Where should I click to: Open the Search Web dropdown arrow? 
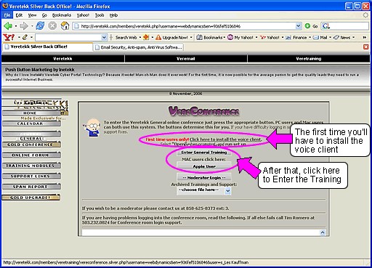[x=140, y=38]
